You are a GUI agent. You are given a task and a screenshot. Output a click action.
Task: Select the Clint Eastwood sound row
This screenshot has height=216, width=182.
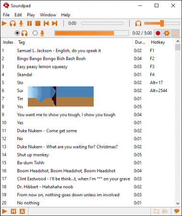(87, 179)
